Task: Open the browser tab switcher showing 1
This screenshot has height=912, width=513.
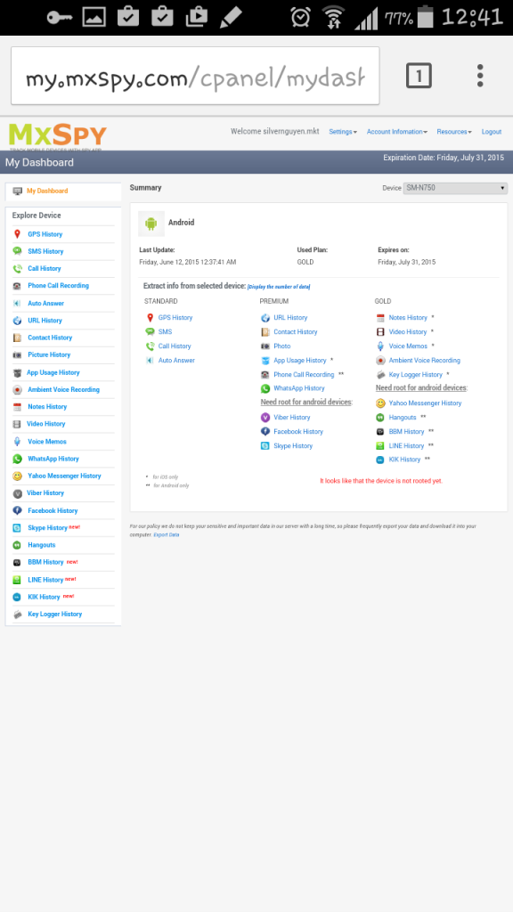Action: click(419, 76)
